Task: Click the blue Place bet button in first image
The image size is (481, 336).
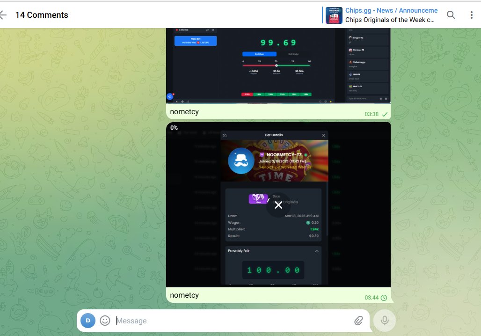Action: click(196, 41)
